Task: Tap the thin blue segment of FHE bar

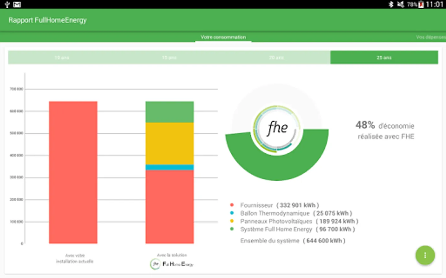Action: pyautogui.click(x=170, y=167)
